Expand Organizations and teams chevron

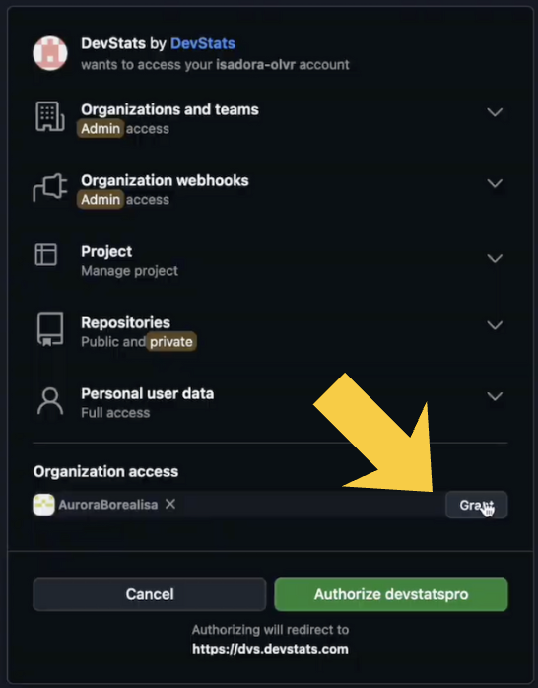pos(495,112)
